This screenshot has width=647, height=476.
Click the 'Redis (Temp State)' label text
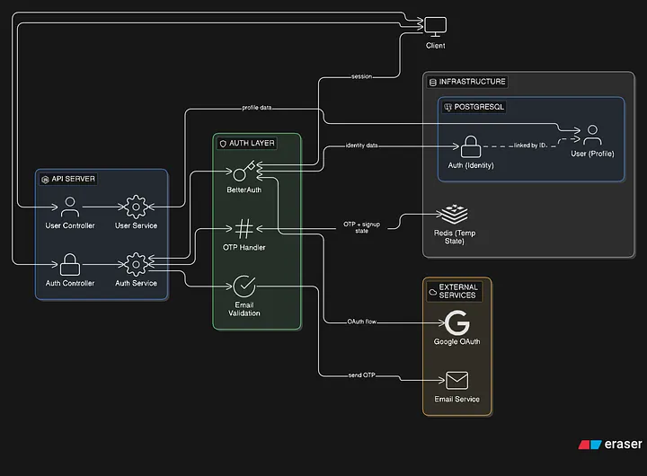coord(455,237)
